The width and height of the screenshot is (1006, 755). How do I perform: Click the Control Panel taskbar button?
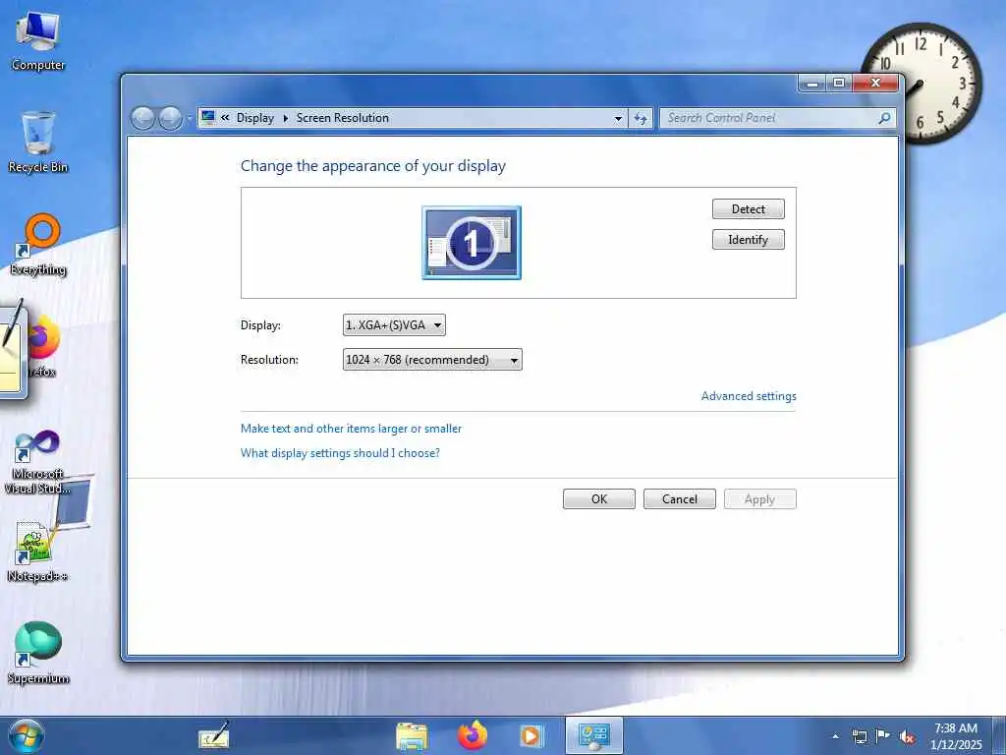[594, 735]
